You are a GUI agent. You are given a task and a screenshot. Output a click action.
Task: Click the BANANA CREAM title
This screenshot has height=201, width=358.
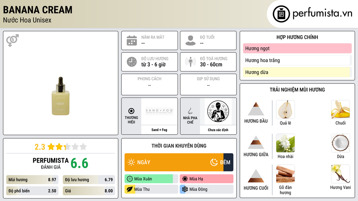pos(38,10)
